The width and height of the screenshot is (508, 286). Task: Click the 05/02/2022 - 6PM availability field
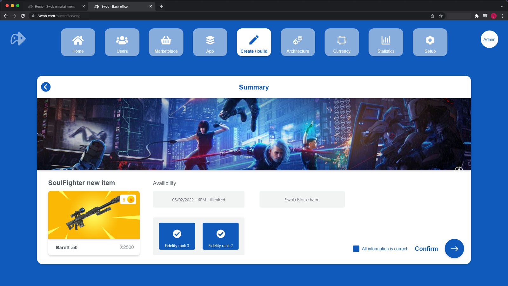[x=198, y=200]
